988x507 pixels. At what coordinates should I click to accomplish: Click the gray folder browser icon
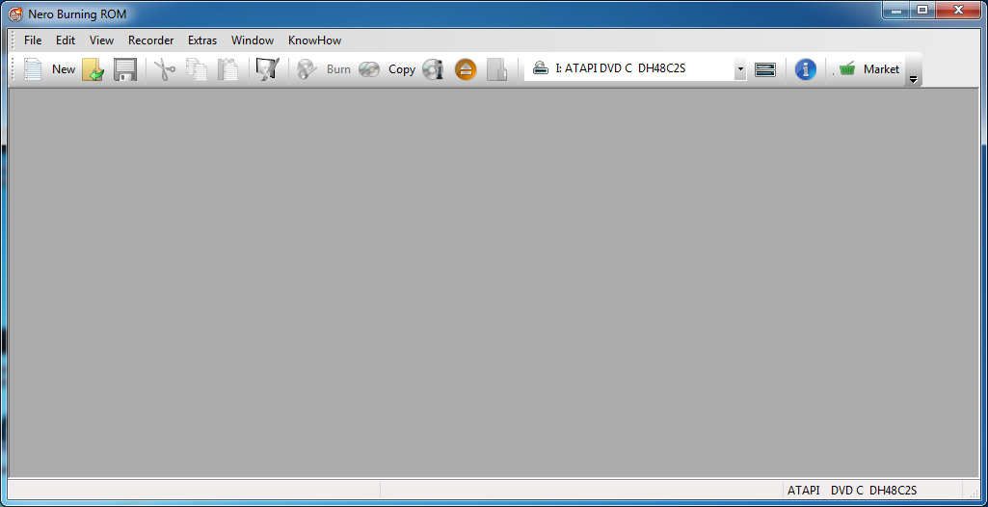pyautogui.click(x=497, y=69)
